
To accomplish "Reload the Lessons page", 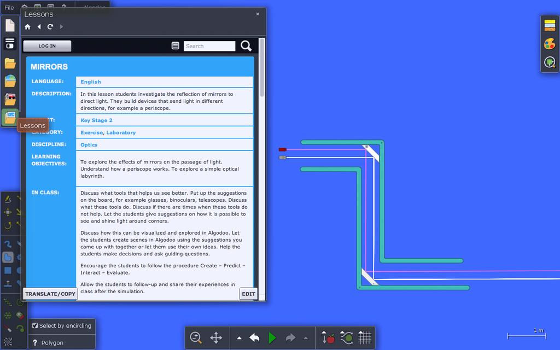I will [50, 27].
